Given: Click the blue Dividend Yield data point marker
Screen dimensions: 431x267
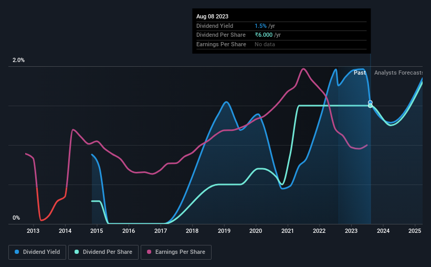Looking at the screenshot, I should point(370,102).
